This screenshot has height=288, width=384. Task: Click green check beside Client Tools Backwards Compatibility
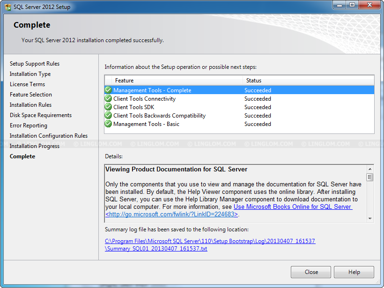(x=108, y=116)
